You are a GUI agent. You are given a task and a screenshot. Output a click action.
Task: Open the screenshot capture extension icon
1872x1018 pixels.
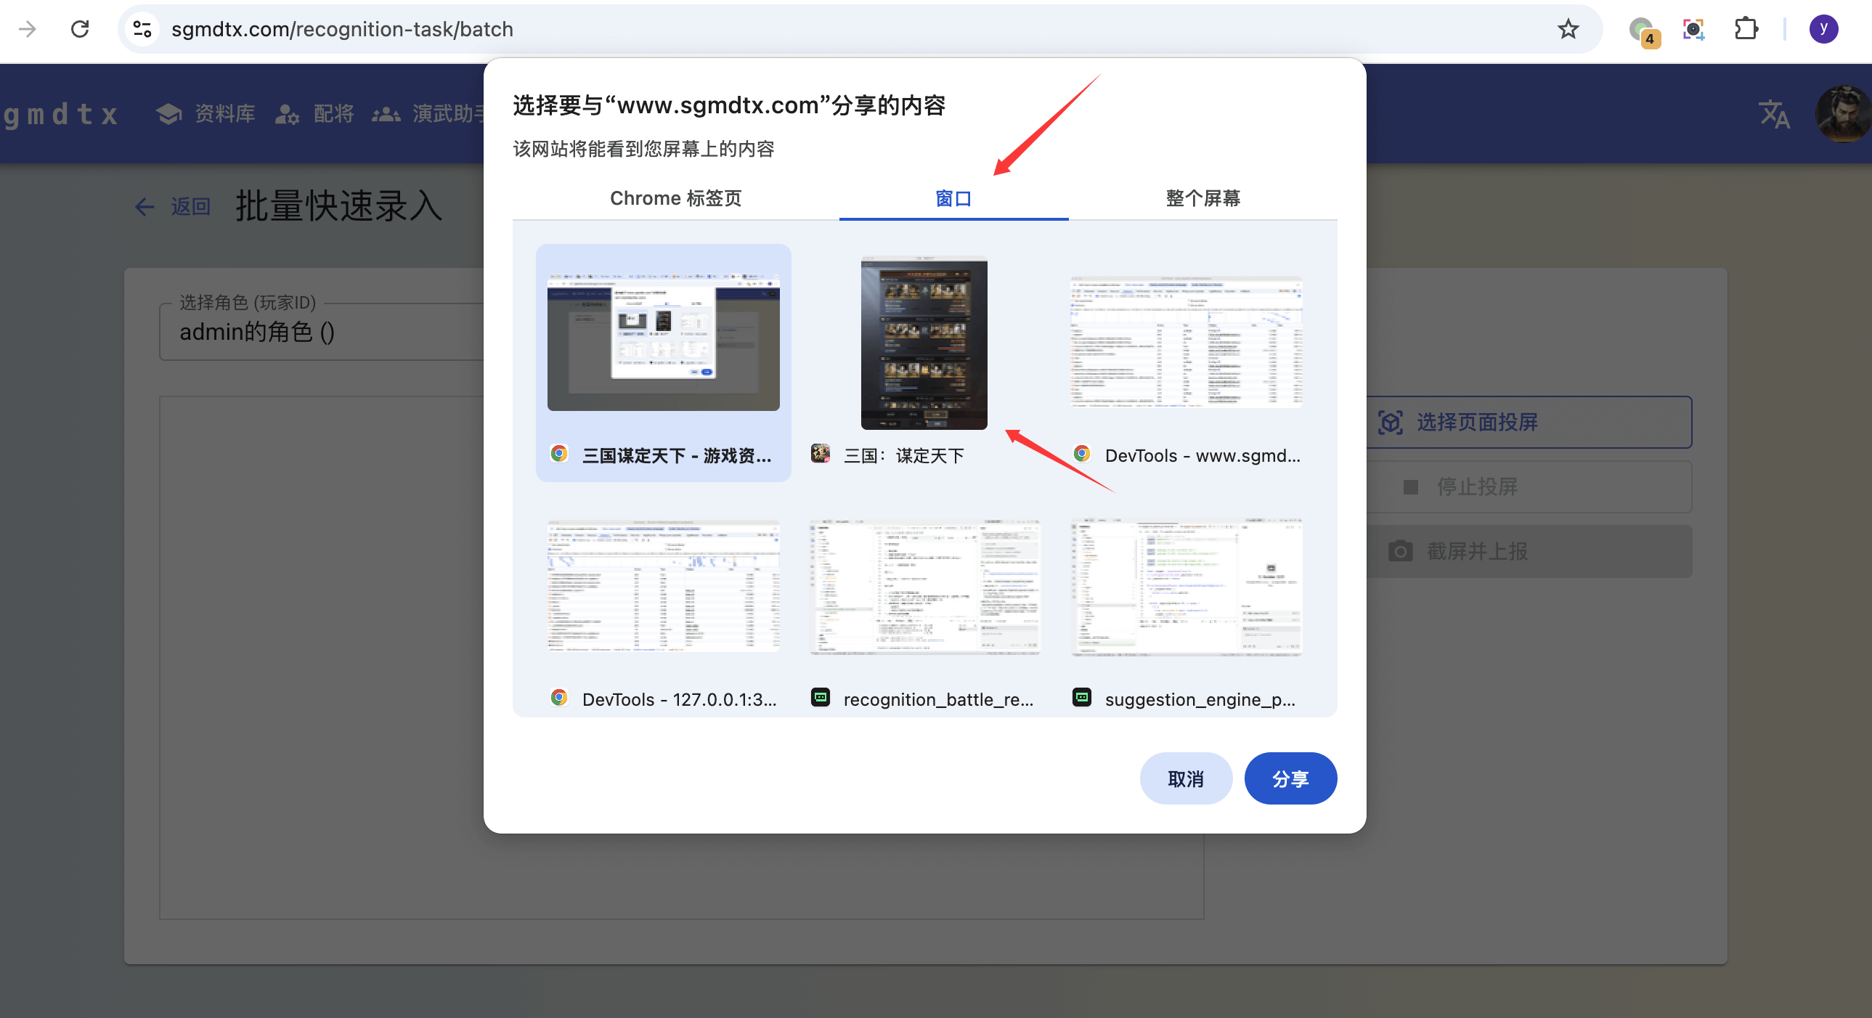(1693, 29)
